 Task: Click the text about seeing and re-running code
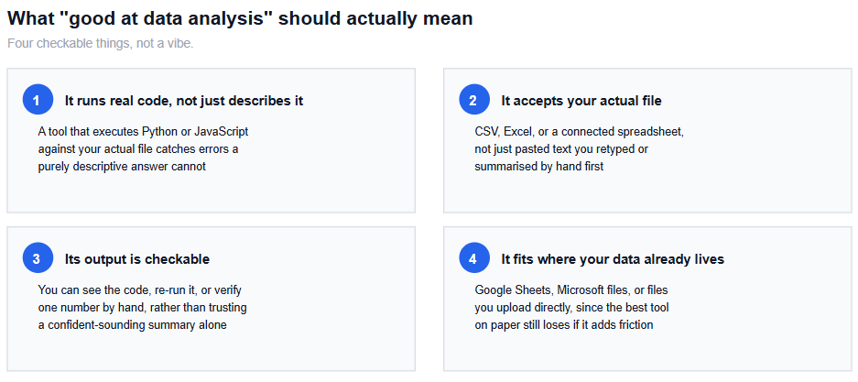pos(142,308)
